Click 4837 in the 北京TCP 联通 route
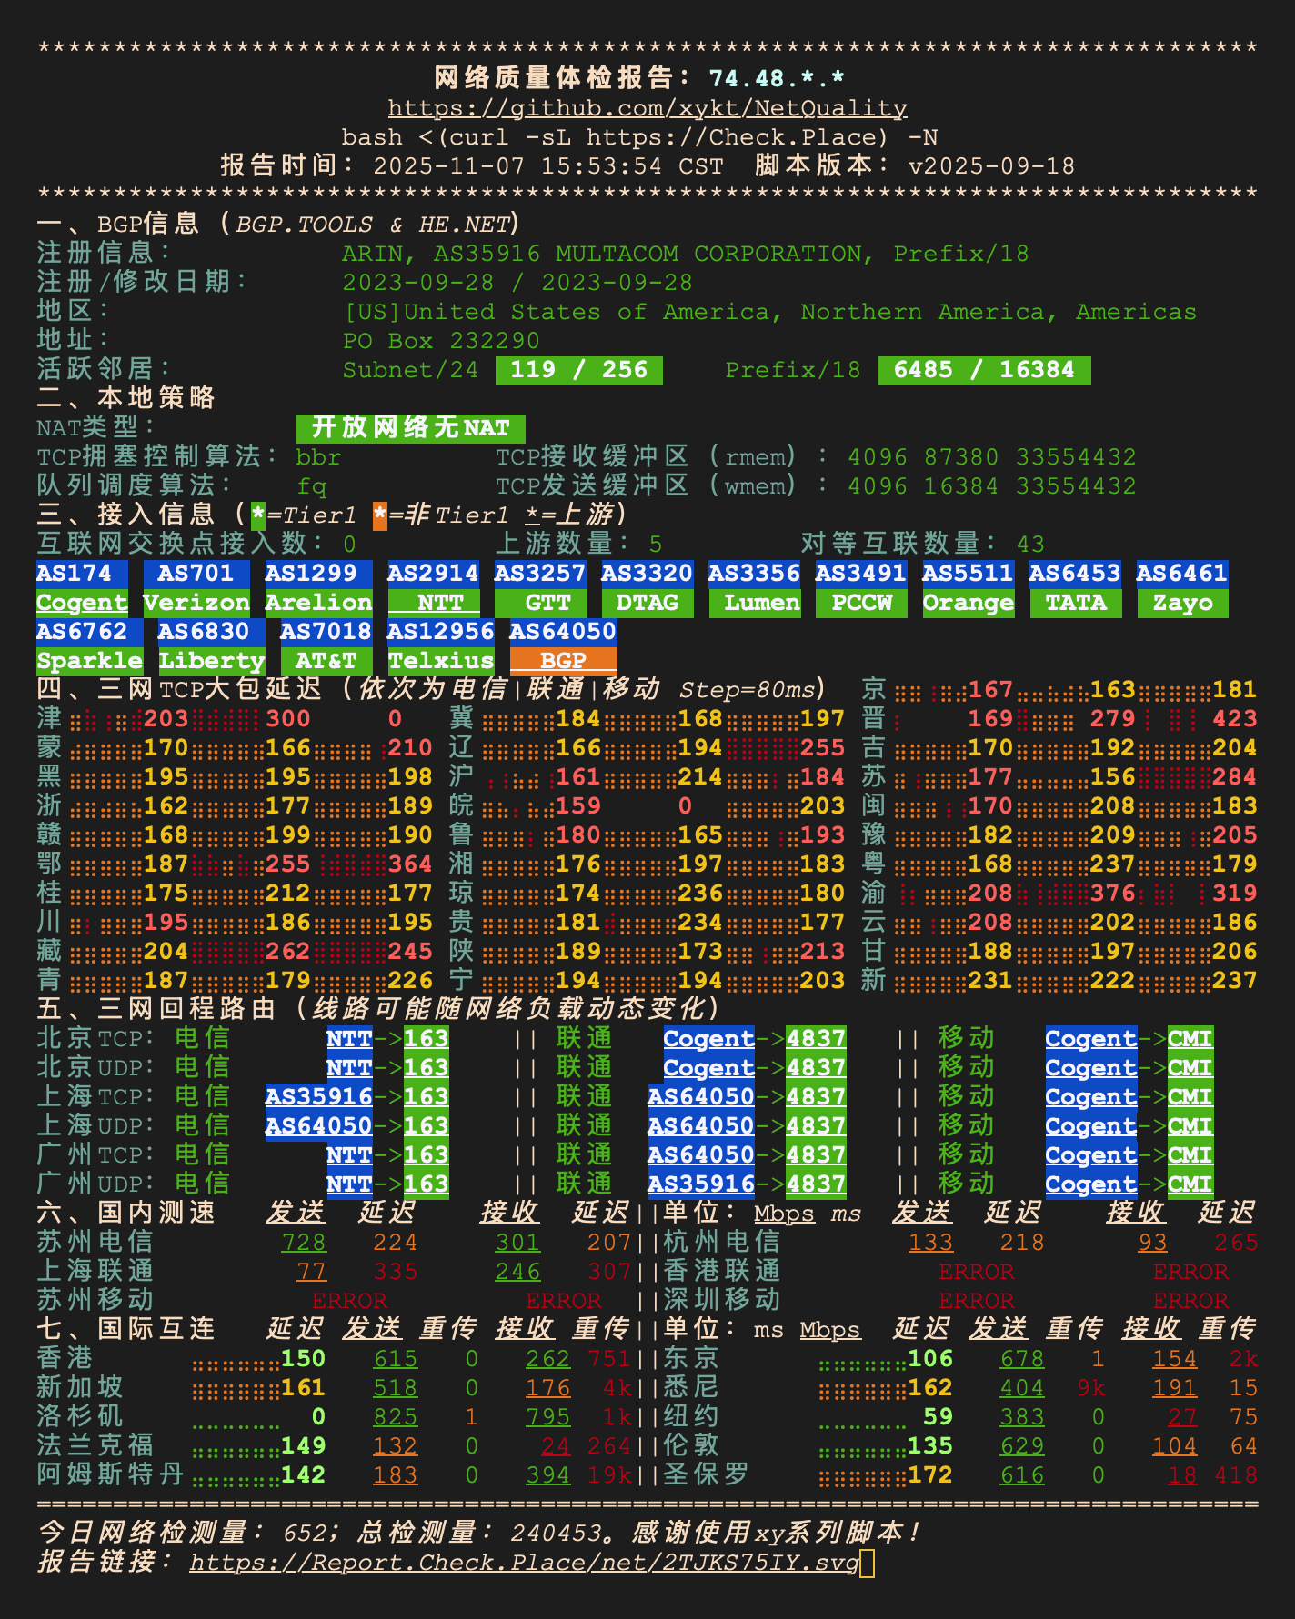 coord(816,1039)
